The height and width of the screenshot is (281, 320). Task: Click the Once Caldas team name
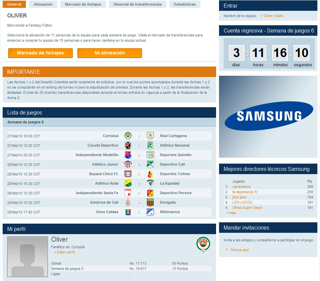107,212
